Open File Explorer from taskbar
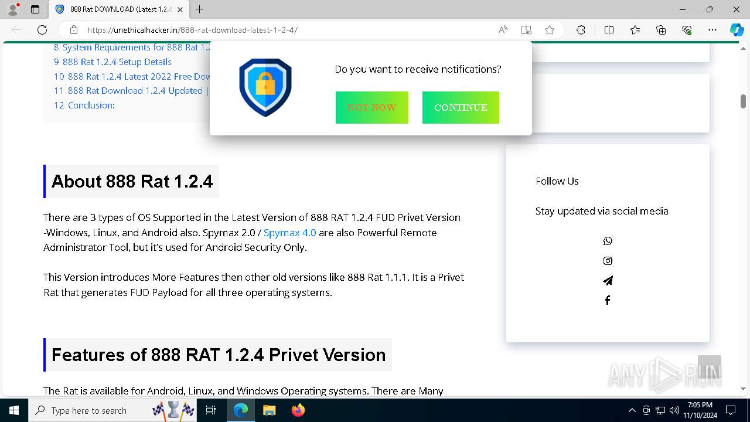 tap(269, 410)
